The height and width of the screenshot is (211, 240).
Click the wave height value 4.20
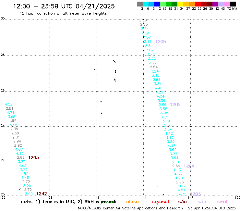tap(179, 178)
